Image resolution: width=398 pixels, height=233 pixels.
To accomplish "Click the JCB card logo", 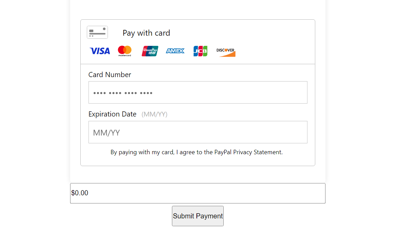I will 200,51.
